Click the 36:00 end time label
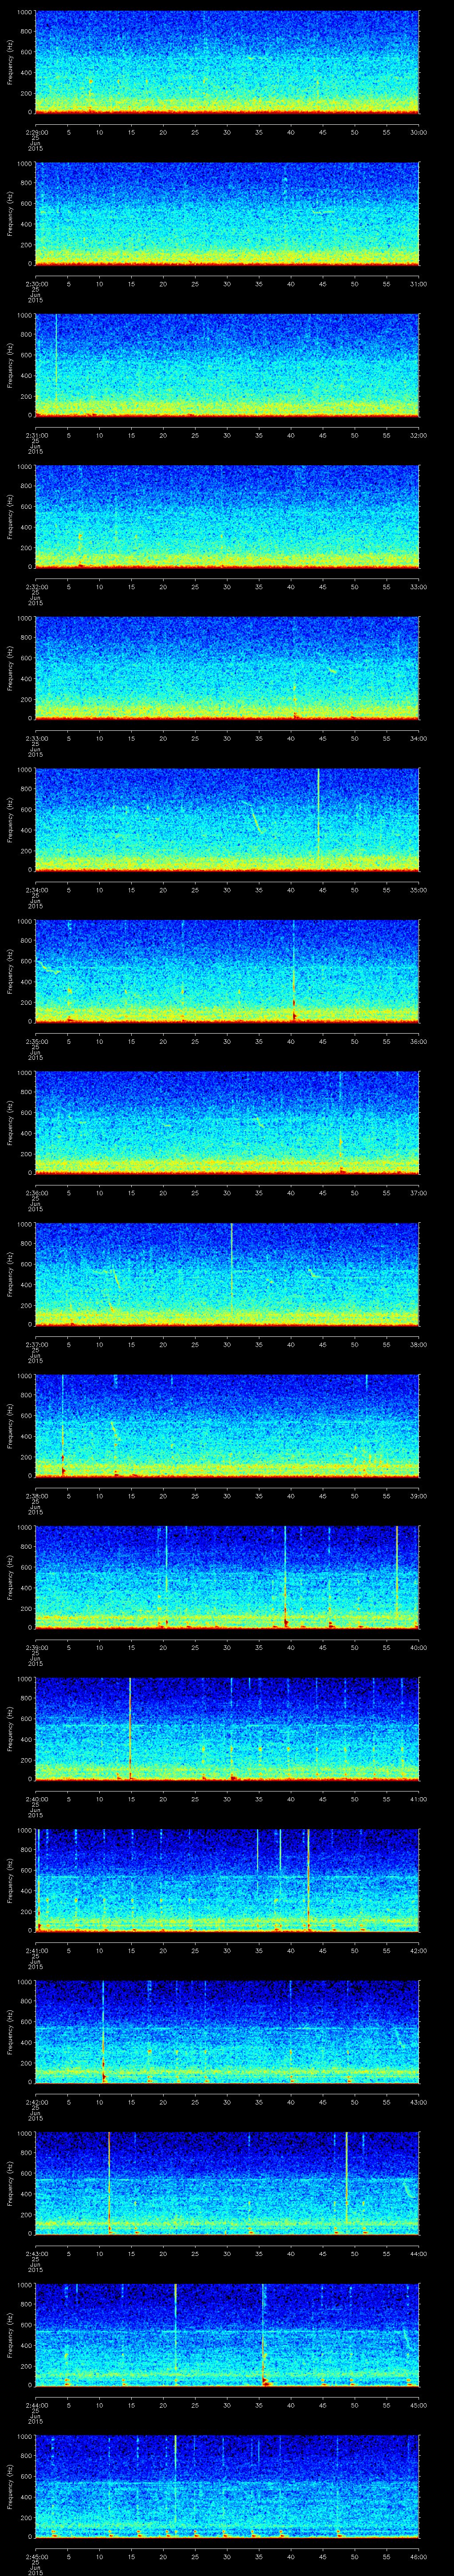Viewport: 454px width, 2576px height. 418,1041
